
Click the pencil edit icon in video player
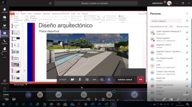click(x=164, y=99)
